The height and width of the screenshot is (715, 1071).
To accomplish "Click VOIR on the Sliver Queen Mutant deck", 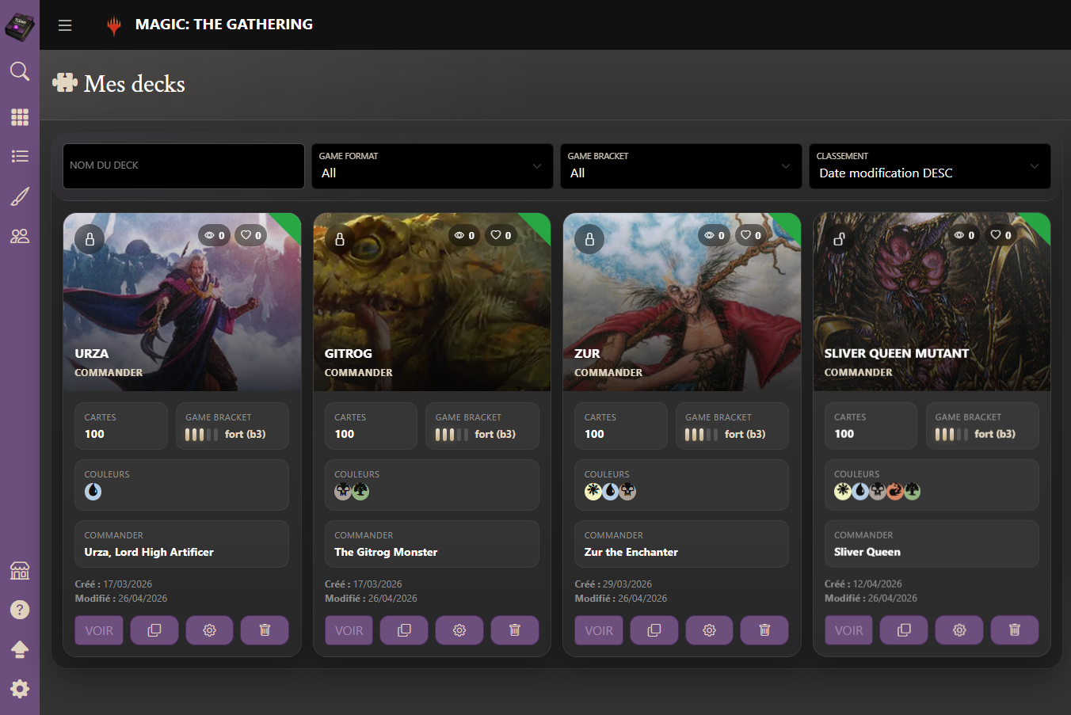I will click(848, 630).
